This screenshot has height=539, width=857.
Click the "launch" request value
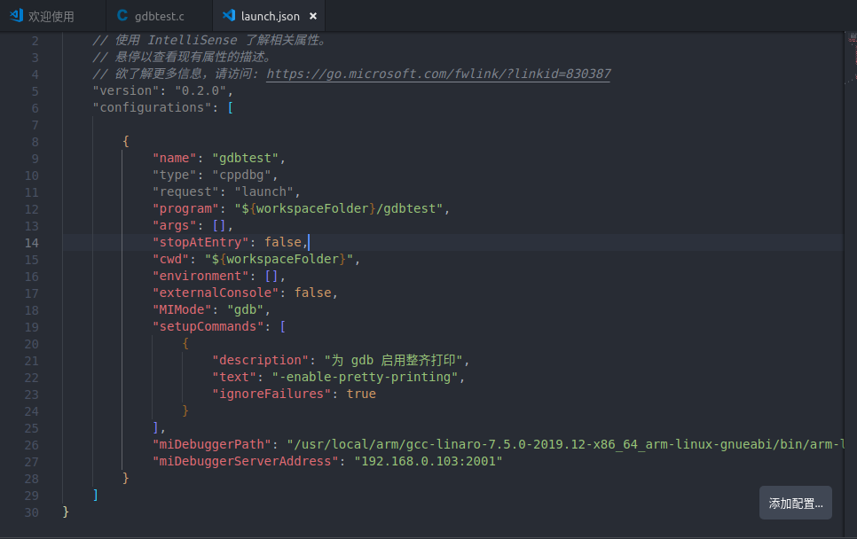point(263,192)
